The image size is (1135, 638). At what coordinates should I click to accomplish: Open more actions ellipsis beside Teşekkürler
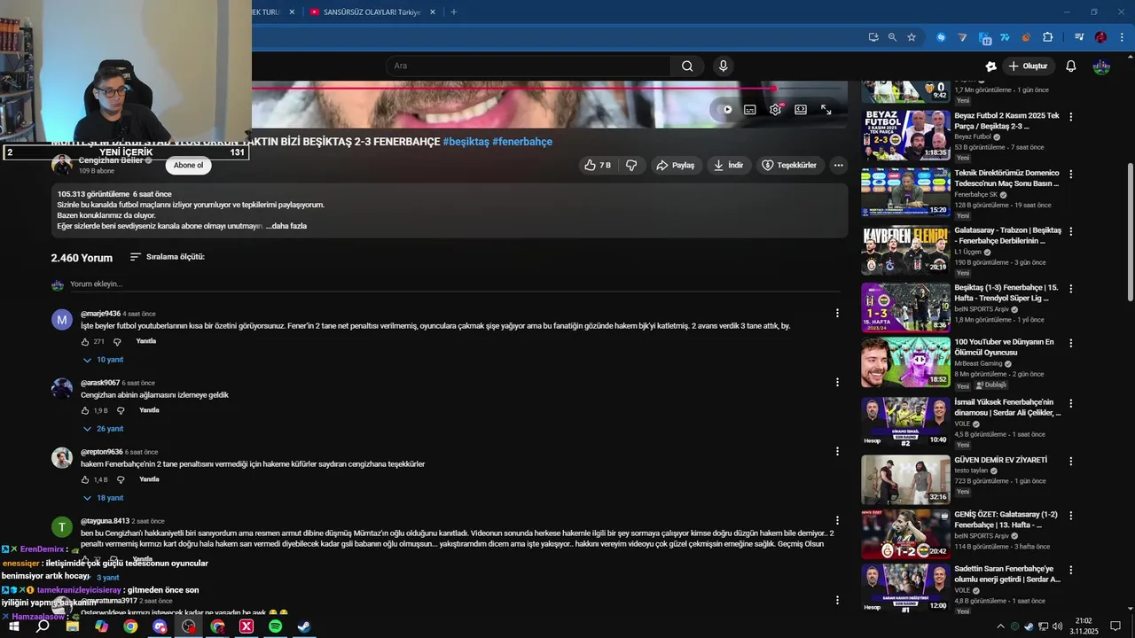pos(838,165)
